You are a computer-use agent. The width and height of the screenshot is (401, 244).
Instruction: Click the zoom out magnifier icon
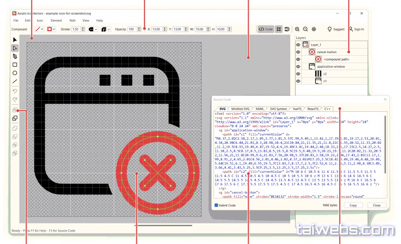coord(305,30)
